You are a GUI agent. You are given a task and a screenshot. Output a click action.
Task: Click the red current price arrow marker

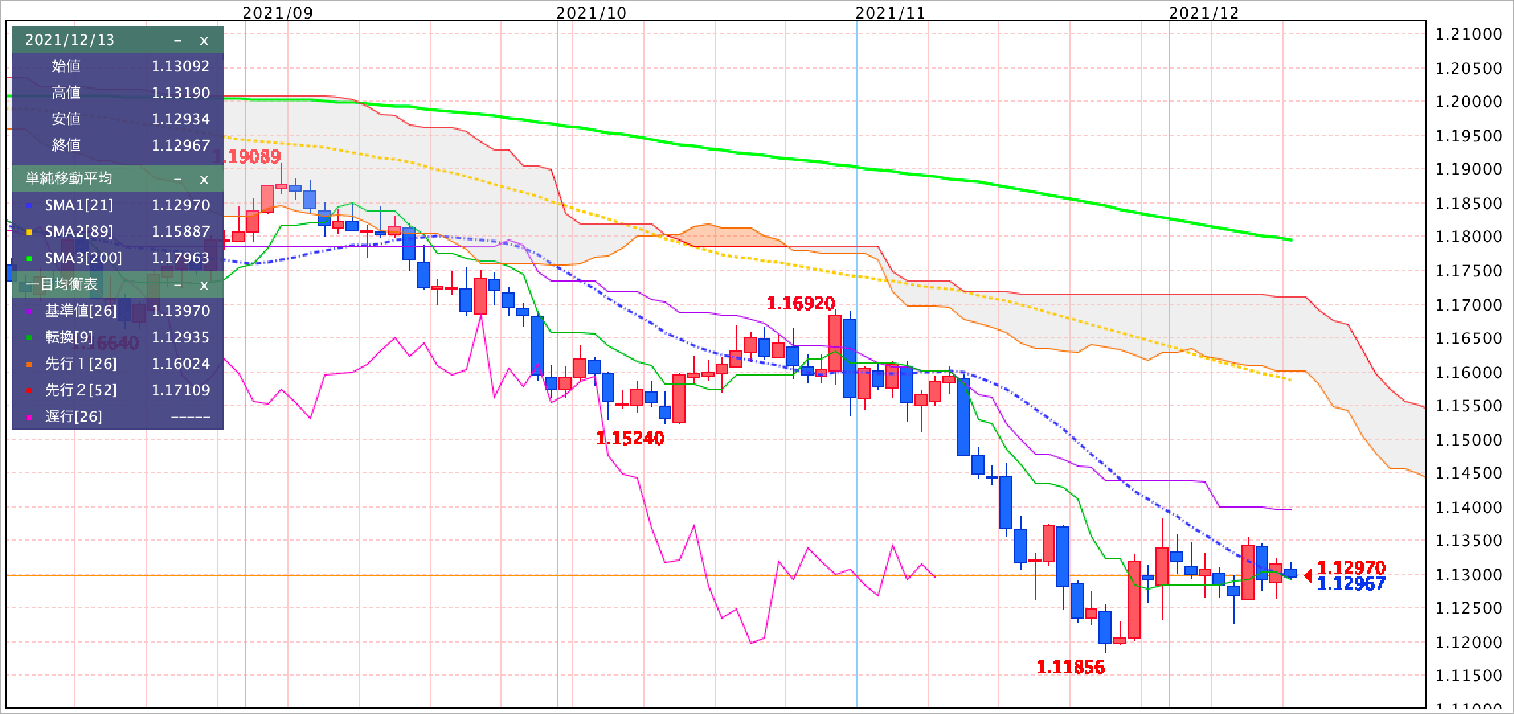[1308, 576]
